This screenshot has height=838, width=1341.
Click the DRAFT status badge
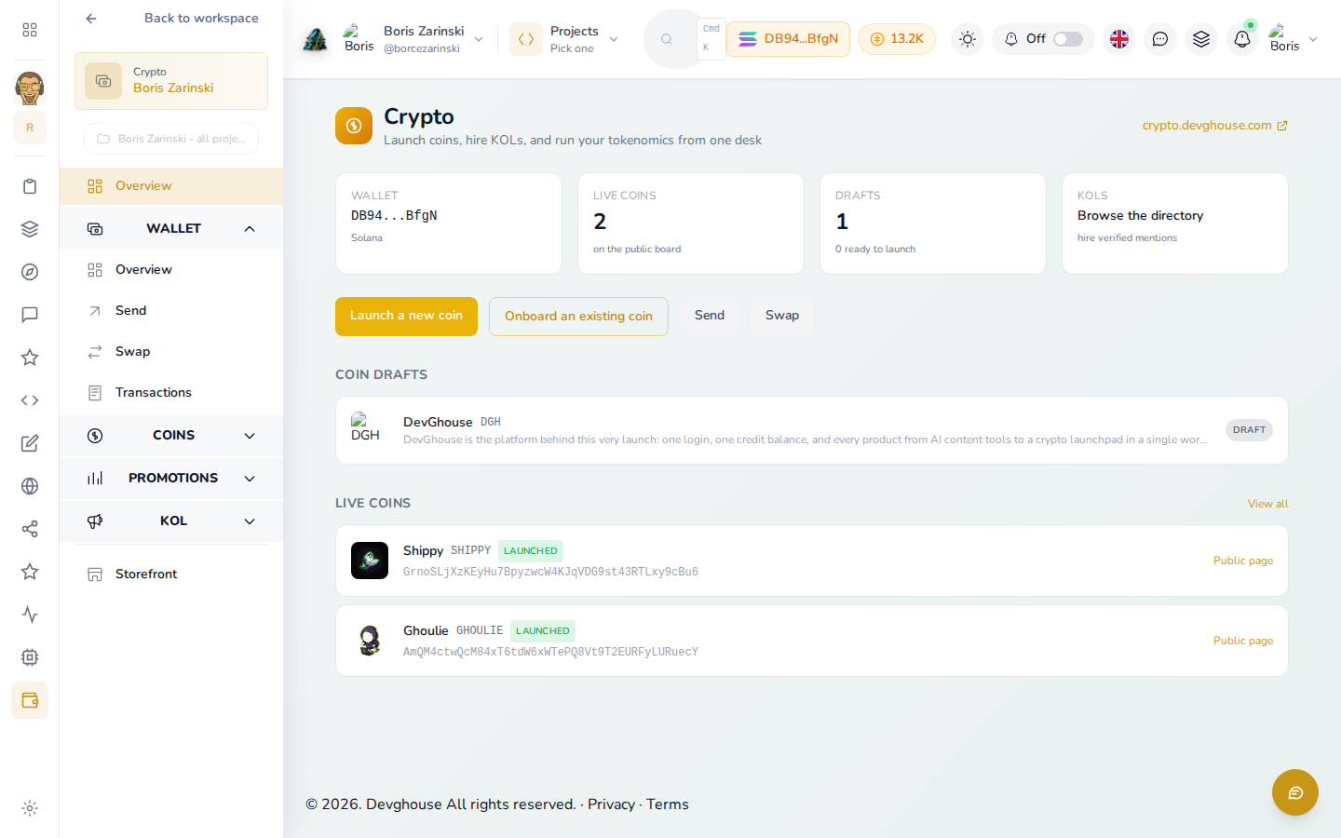tap(1249, 430)
